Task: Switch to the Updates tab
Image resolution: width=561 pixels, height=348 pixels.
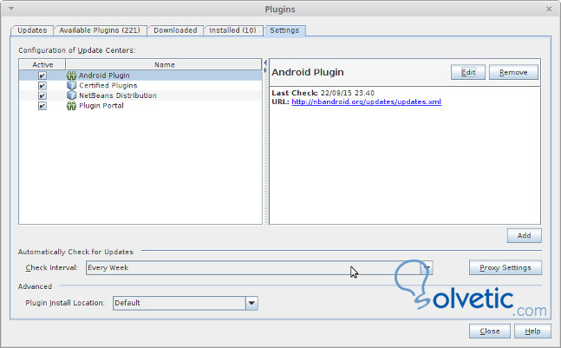Action: pyautogui.click(x=32, y=30)
